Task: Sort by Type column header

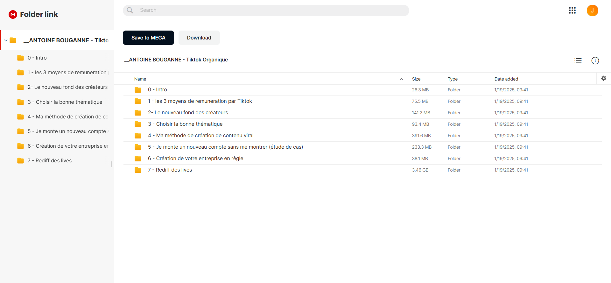Action: coord(453,79)
